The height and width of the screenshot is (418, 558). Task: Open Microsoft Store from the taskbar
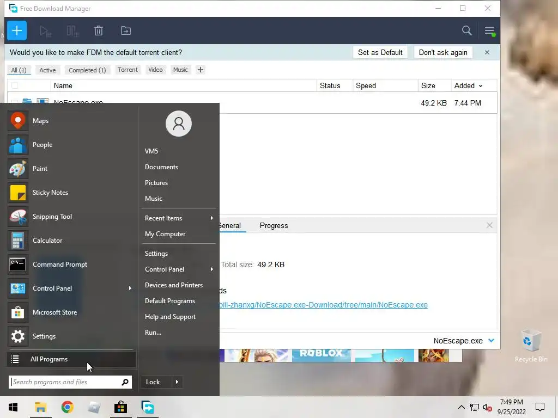[120, 407]
